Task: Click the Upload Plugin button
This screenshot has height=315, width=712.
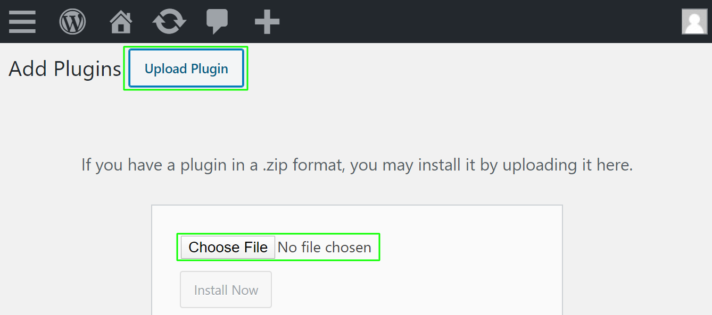Action: pos(186,68)
